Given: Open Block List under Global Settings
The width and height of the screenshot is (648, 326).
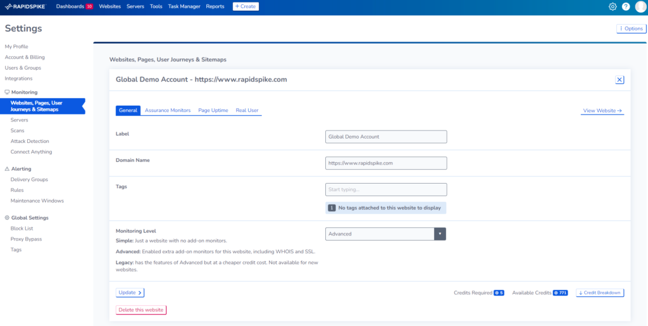Looking at the screenshot, I should (x=22, y=229).
